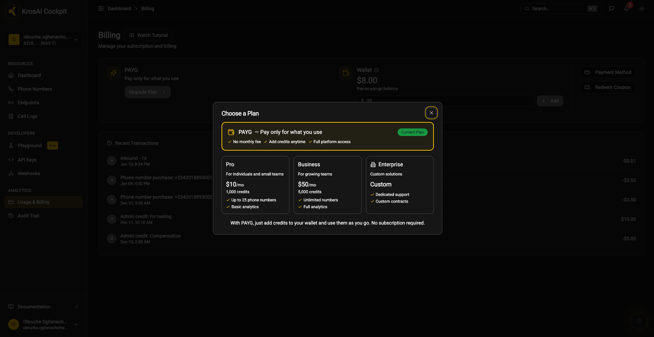Viewport: 654px width, 337px height.
Task: Choose the Enterprise plan card
Action: tap(400, 185)
